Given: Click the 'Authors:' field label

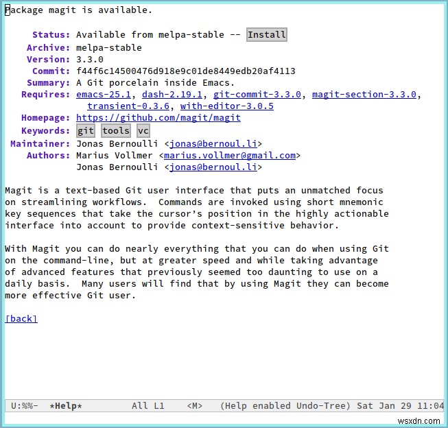Looking at the screenshot, I should [x=48, y=156].
